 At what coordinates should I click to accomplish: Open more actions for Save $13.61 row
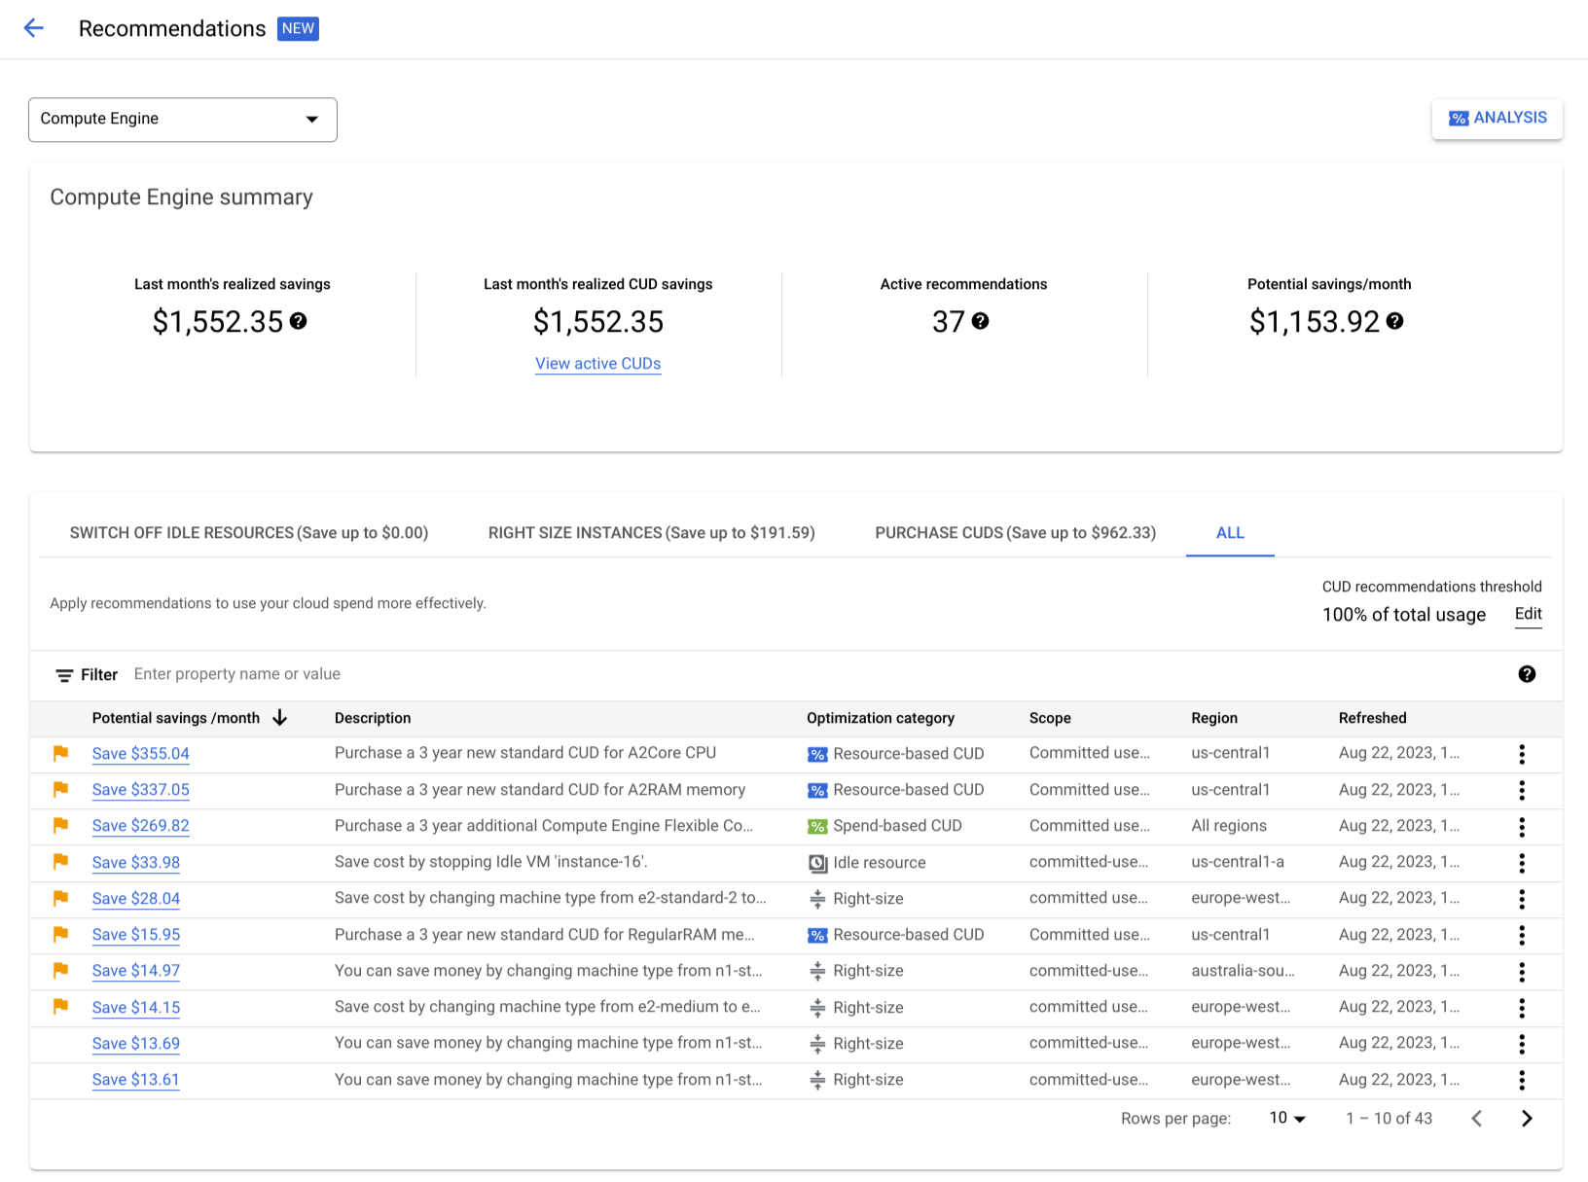(x=1522, y=1080)
